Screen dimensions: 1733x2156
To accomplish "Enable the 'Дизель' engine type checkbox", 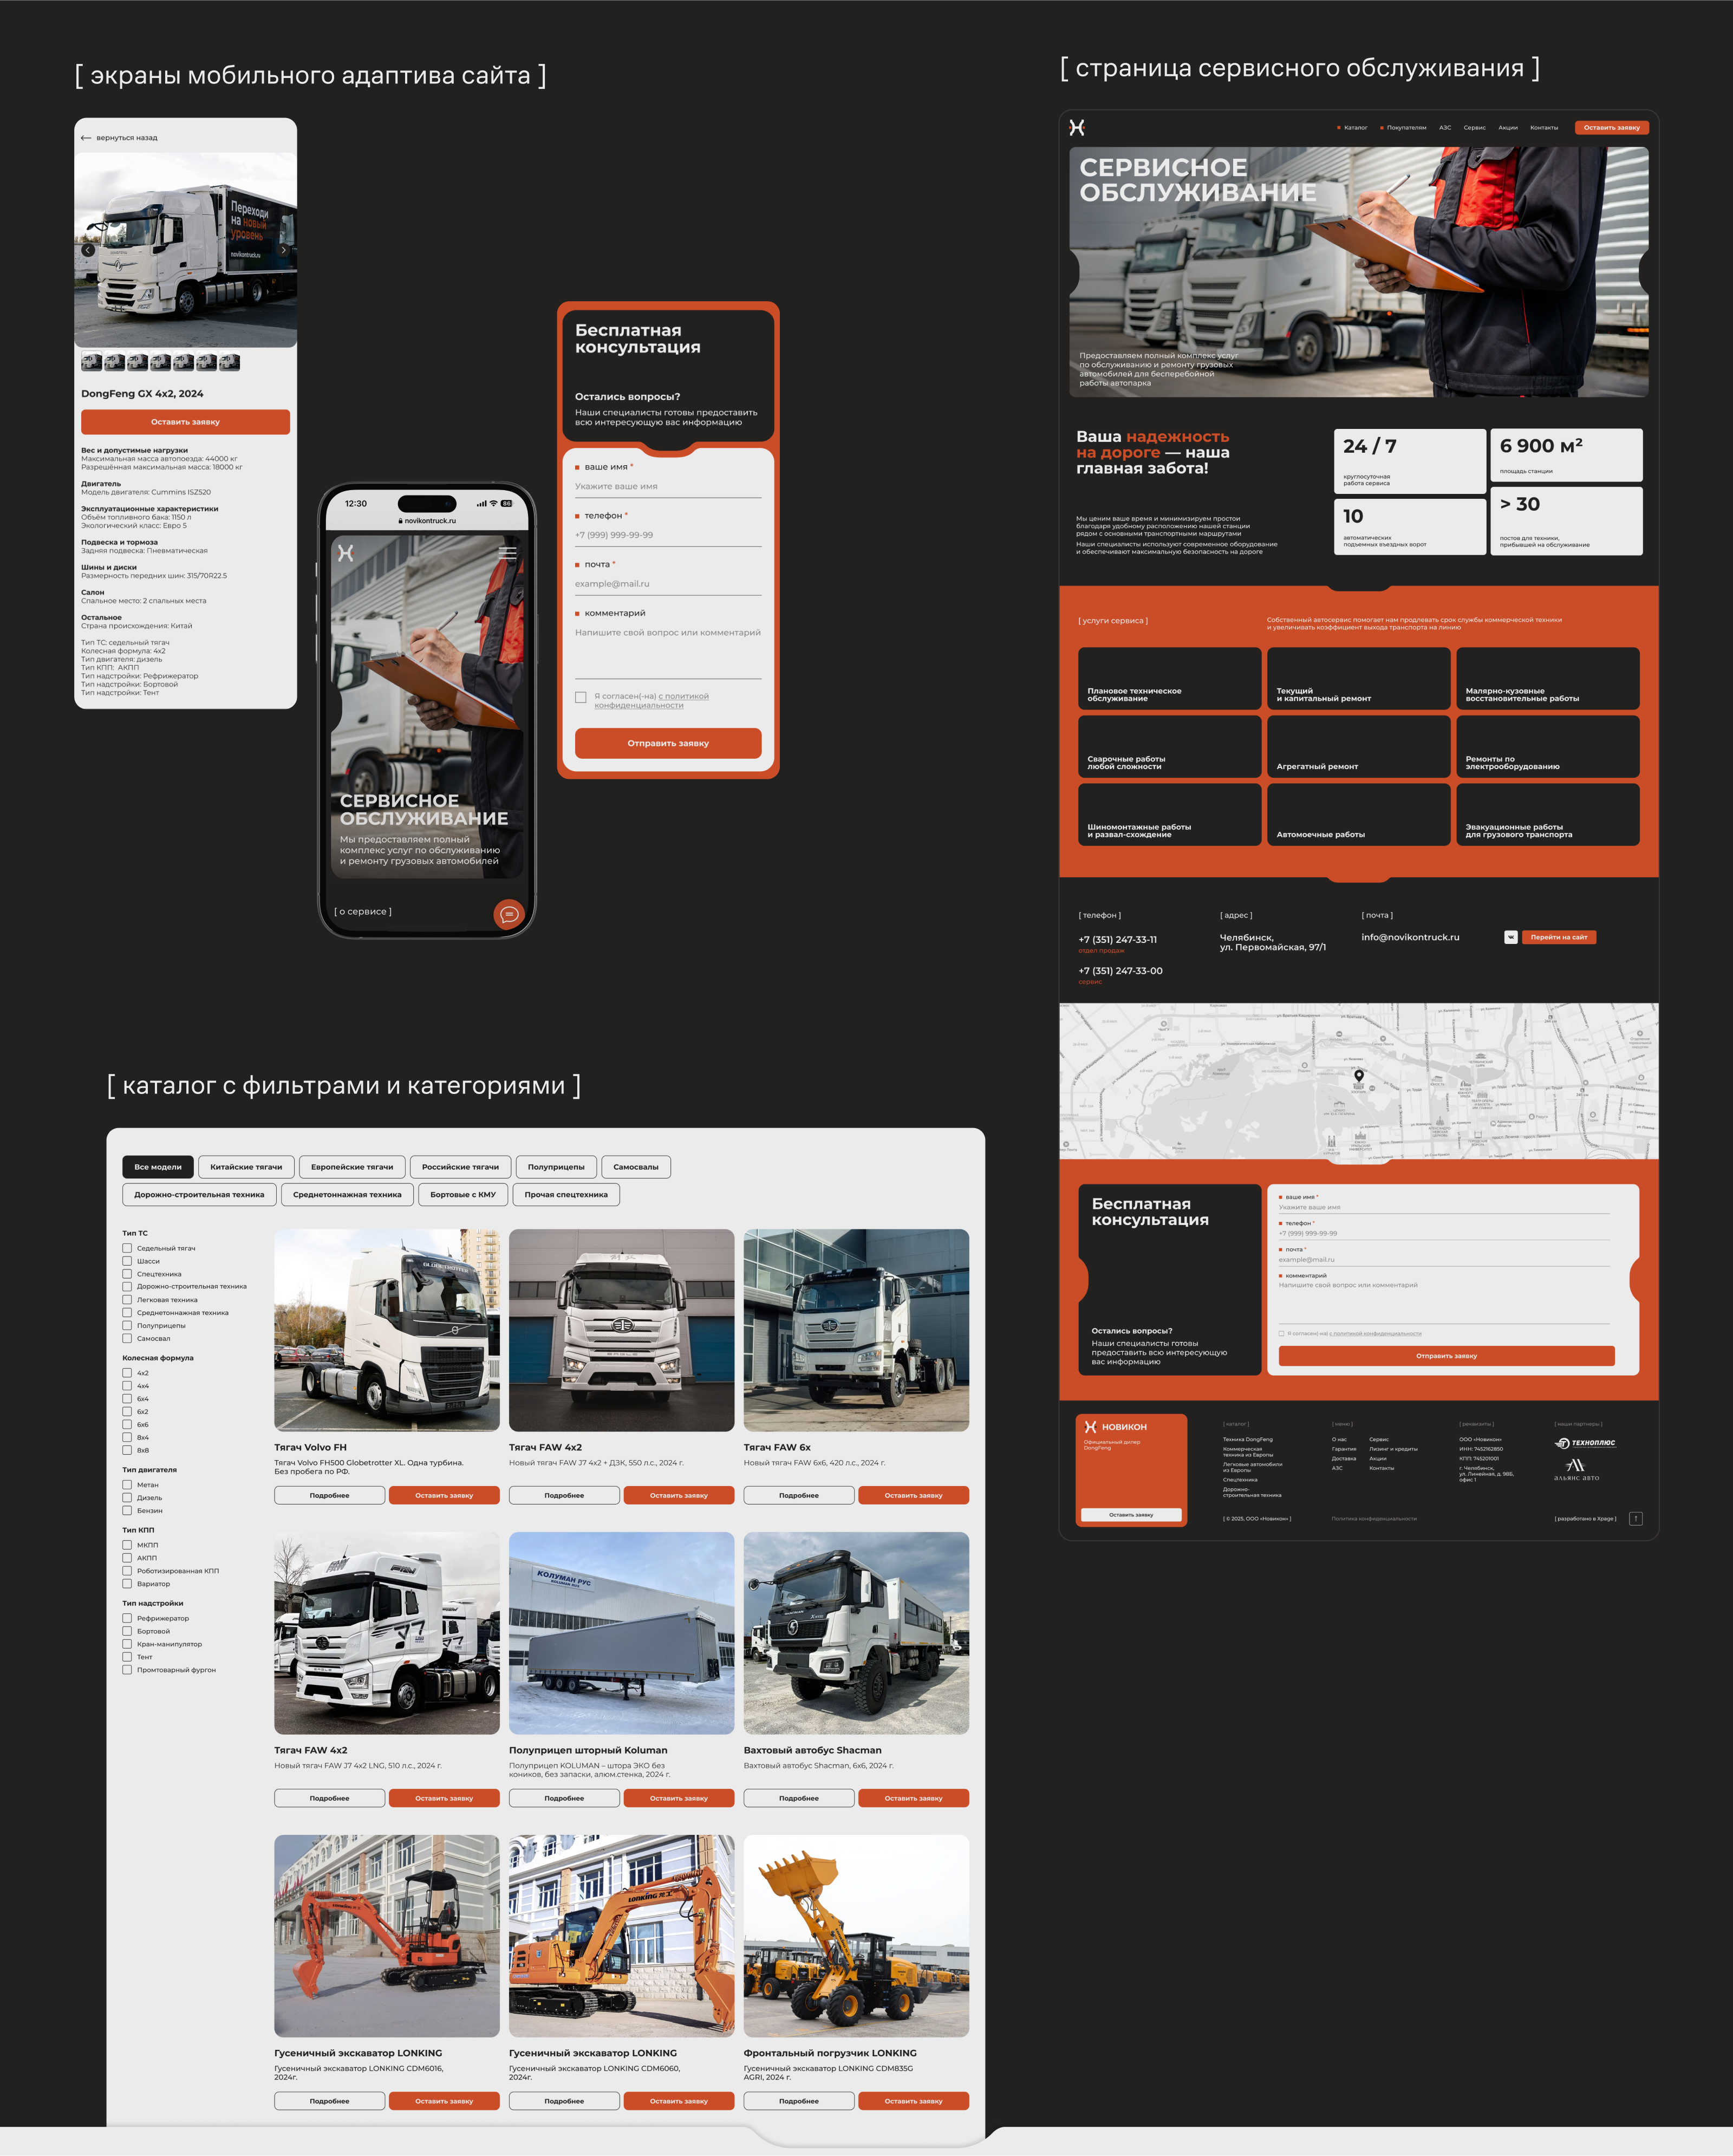I will [x=127, y=1497].
